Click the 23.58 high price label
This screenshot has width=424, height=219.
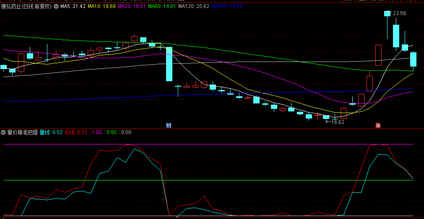[399, 13]
